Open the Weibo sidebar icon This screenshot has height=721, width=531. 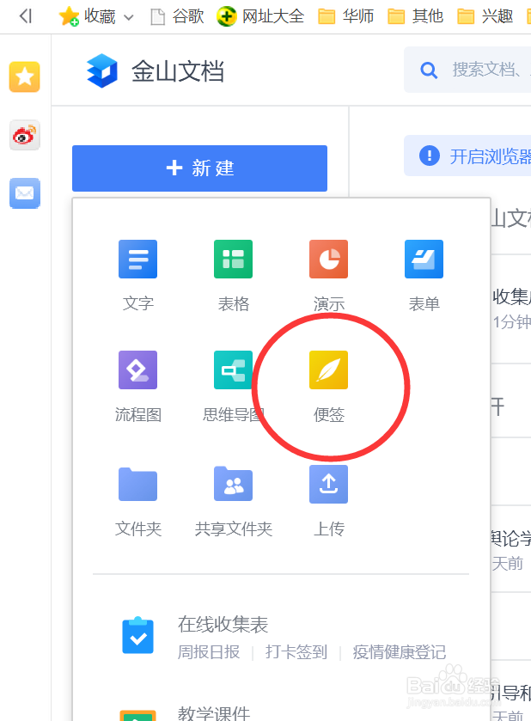click(24, 135)
